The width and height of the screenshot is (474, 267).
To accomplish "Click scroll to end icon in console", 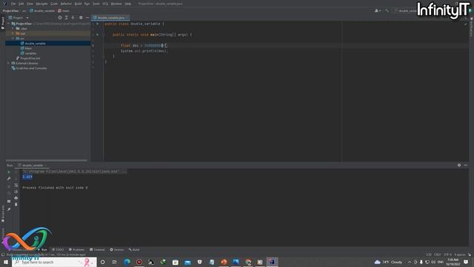I will (16, 191).
